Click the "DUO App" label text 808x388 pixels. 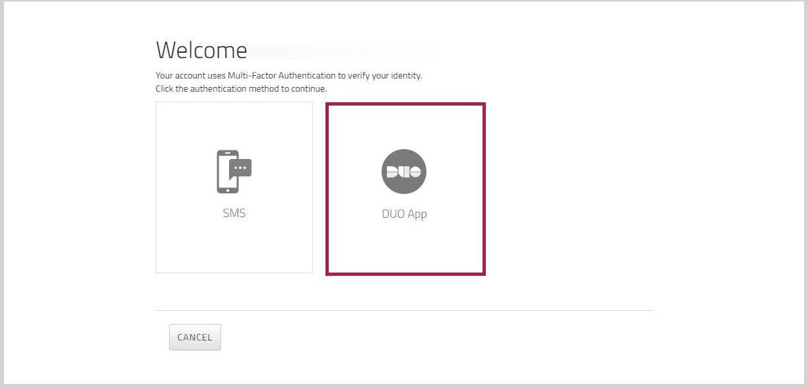pyautogui.click(x=405, y=214)
